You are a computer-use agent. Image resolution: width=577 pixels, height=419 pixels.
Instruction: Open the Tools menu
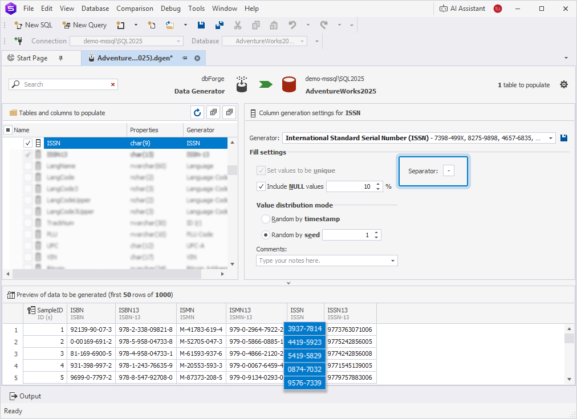196,9
